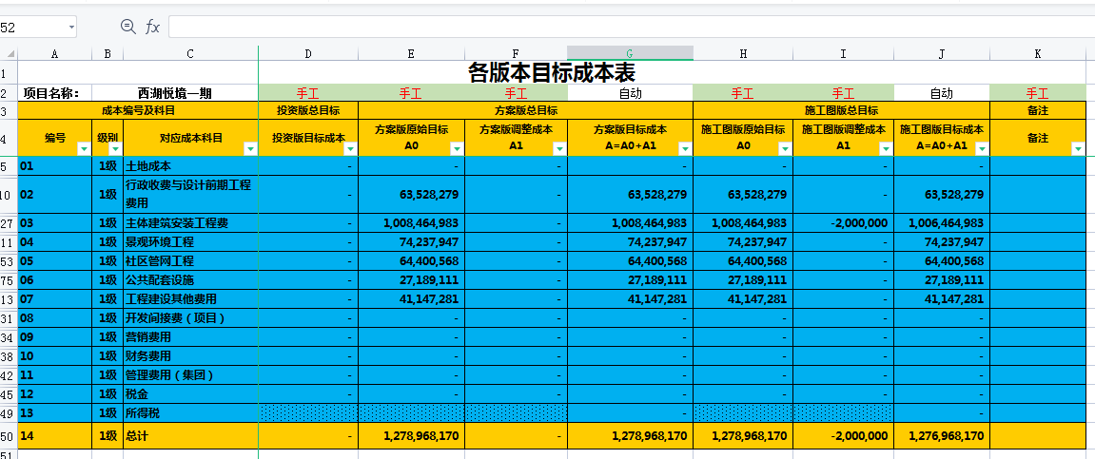Open the 施工图版目标成本 filter dropdown
This screenshot has width=1095, height=459.
coord(982,148)
